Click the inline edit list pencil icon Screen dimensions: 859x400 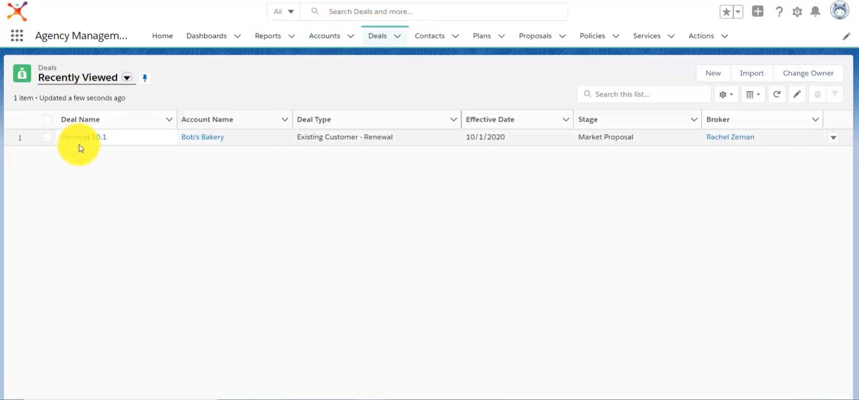[x=797, y=94]
